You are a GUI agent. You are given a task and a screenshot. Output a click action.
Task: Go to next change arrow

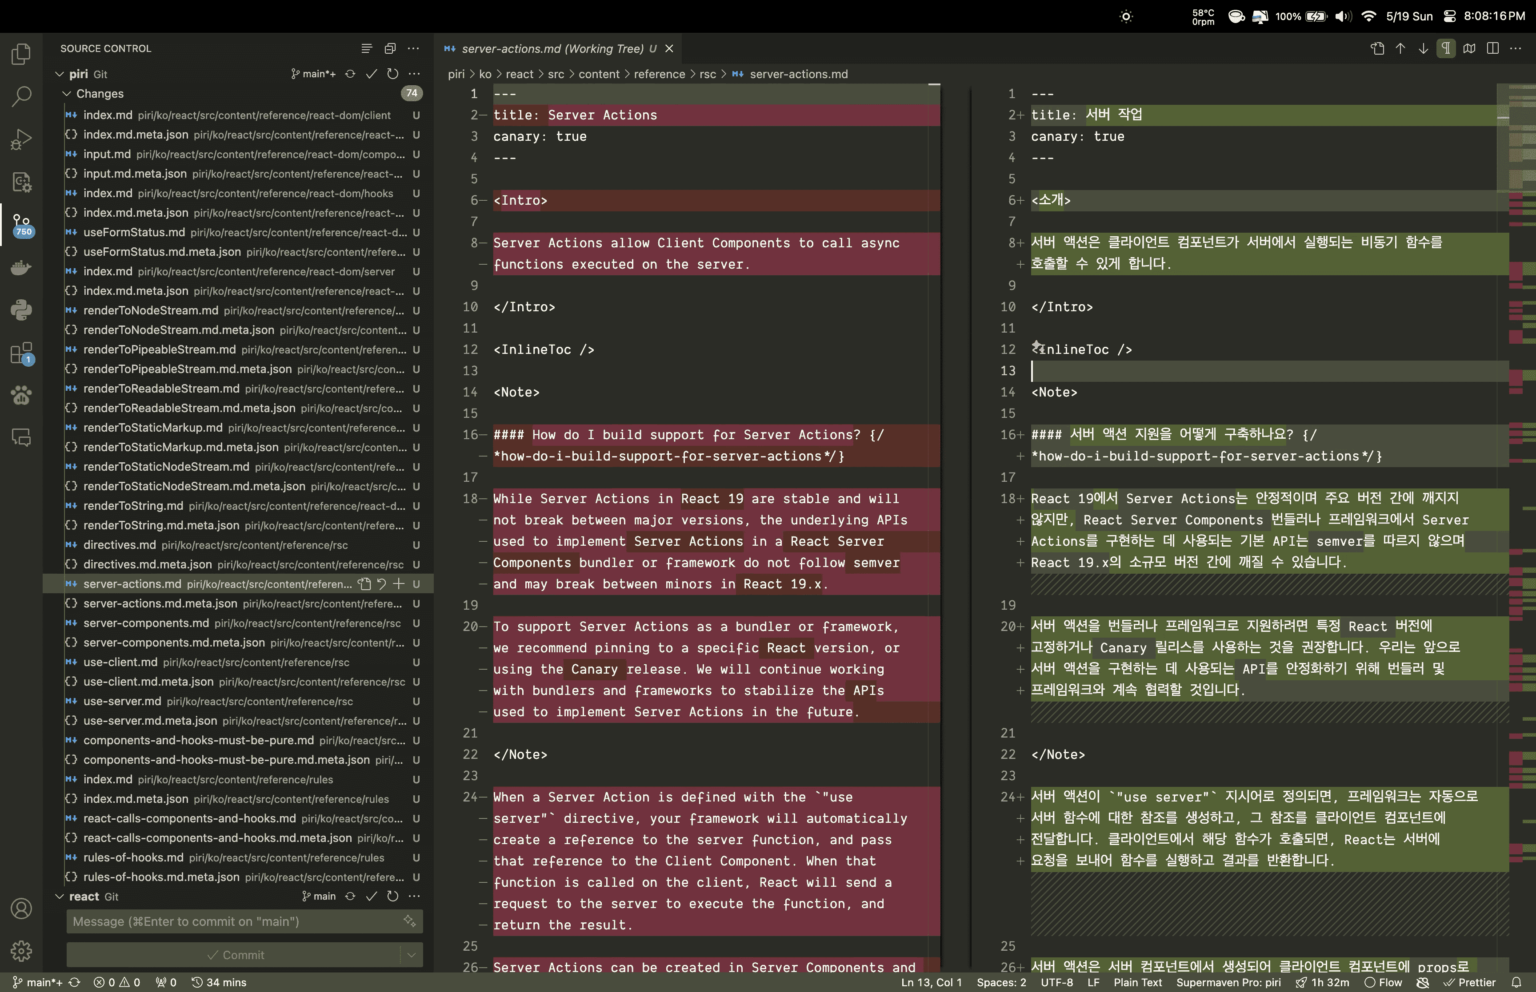click(x=1423, y=48)
